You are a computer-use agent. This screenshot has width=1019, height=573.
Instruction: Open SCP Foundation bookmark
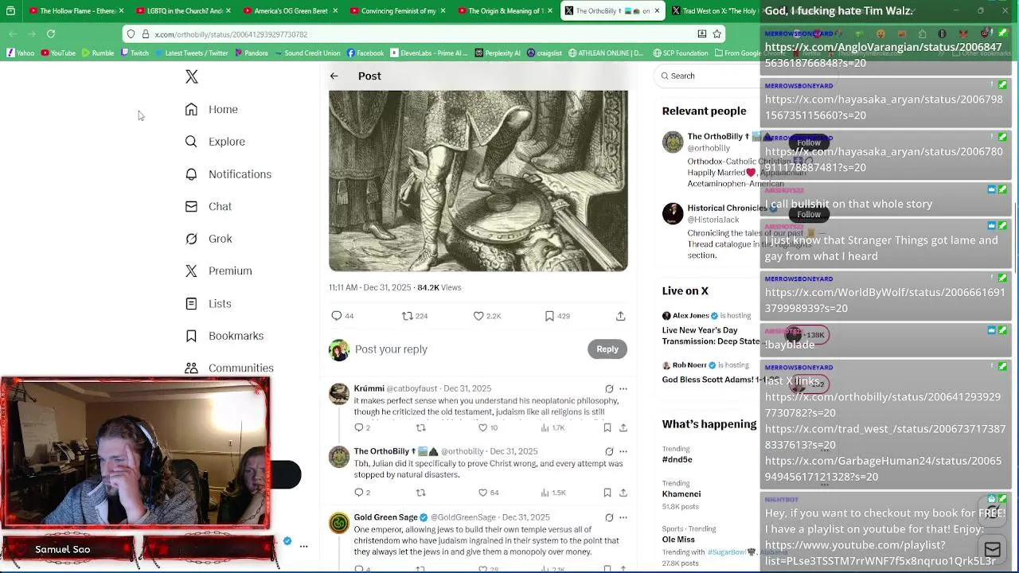[x=681, y=53]
